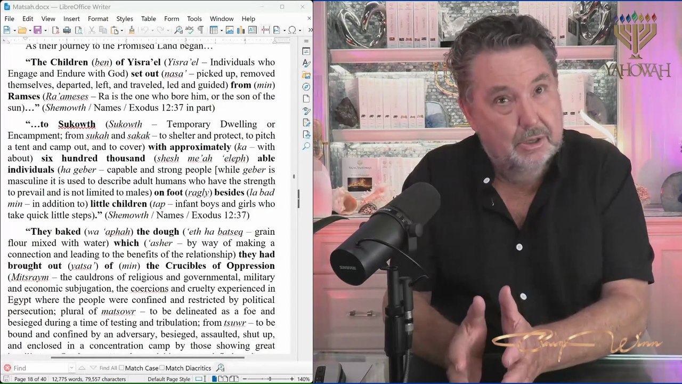Print the document with the printer icon

pyautogui.click(x=67, y=30)
